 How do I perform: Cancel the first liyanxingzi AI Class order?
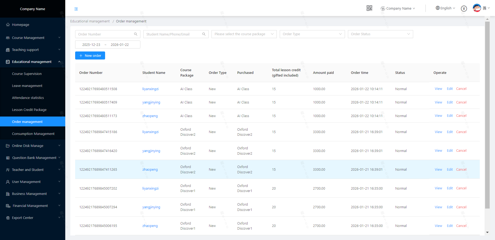[x=461, y=89]
